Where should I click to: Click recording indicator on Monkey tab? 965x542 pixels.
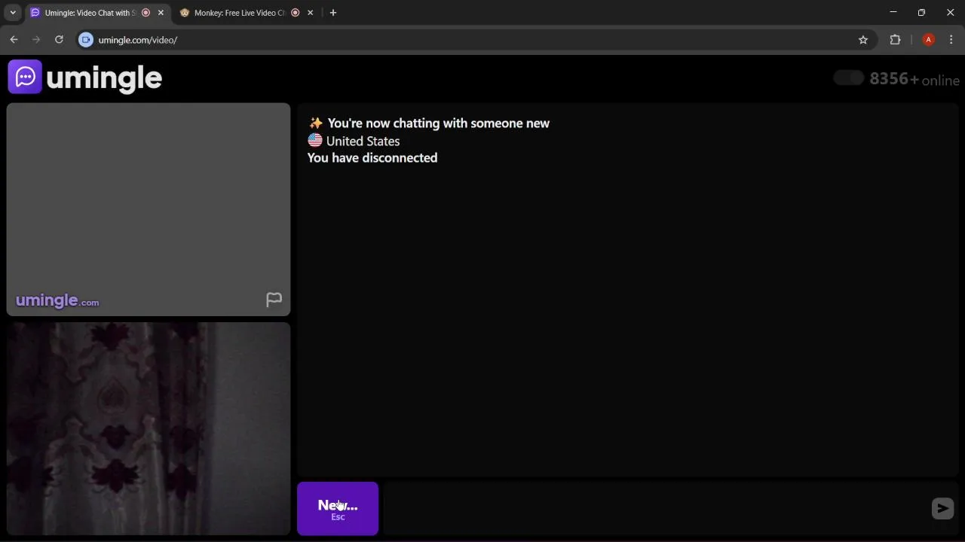(296, 13)
